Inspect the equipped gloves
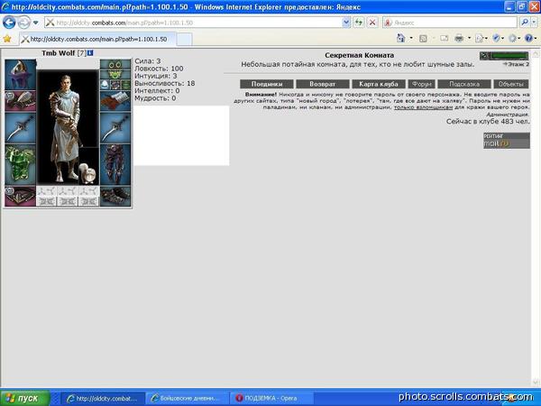 click(x=115, y=101)
